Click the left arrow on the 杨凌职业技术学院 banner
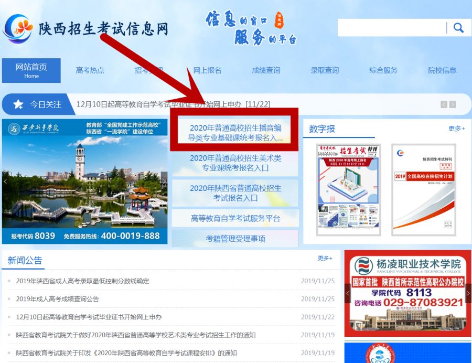This screenshot has width=472, height=363. coord(347,294)
